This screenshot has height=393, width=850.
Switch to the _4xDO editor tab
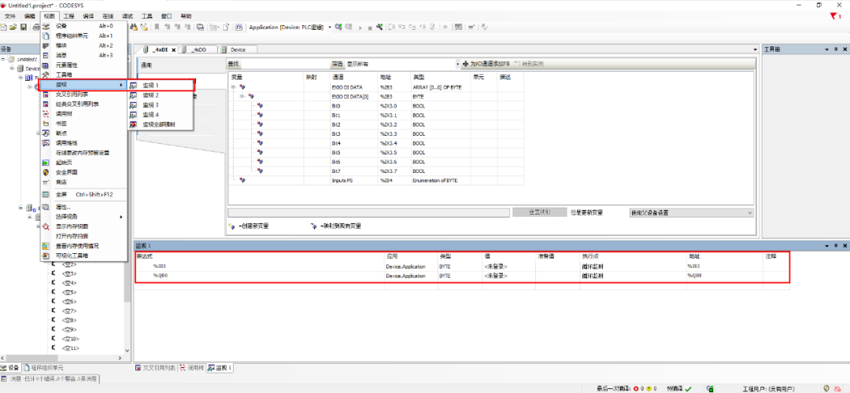click(200, 50)
